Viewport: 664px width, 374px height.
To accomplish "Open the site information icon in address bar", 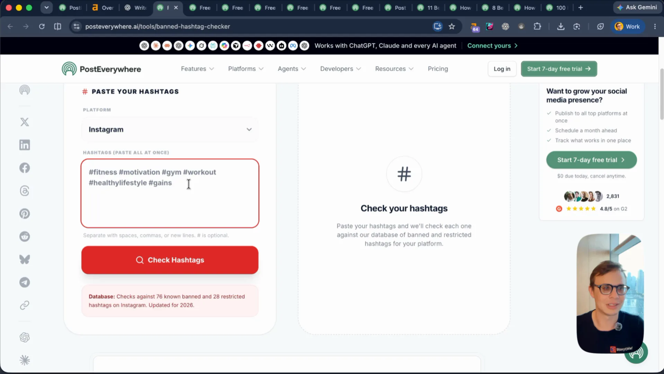I will point(77,26).
